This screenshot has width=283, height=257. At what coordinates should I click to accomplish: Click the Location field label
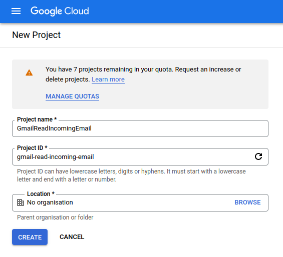tap(41, 194)
